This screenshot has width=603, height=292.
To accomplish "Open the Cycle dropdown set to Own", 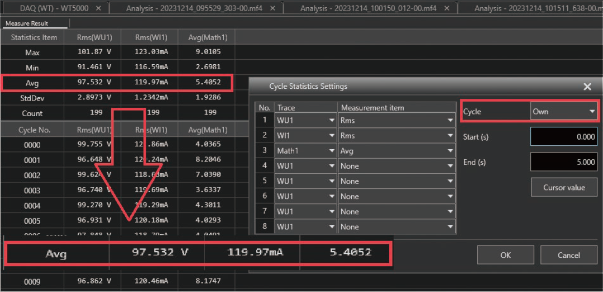I will coord(564,112).
